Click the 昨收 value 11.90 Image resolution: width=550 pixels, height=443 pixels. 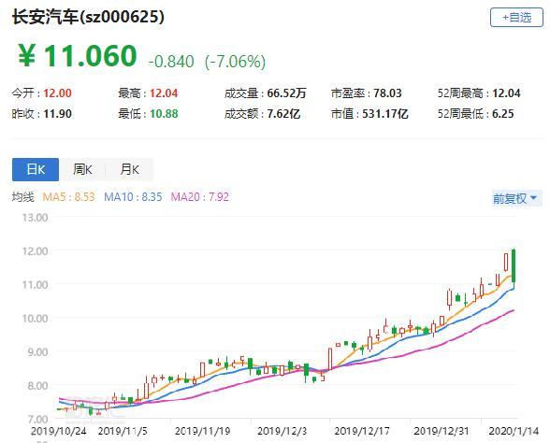pos(58,114)
